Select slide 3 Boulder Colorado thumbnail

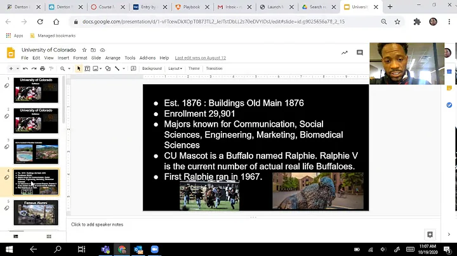(36, 151)
